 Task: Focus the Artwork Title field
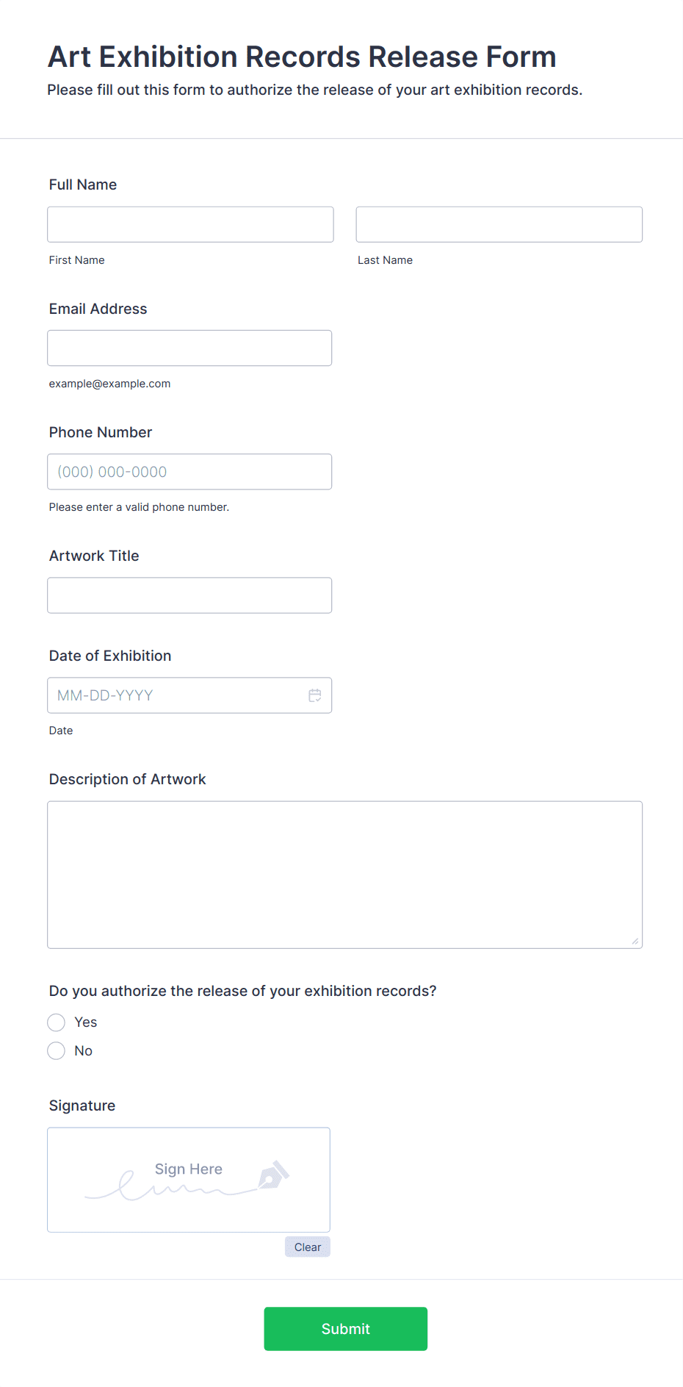pos(189,595)
